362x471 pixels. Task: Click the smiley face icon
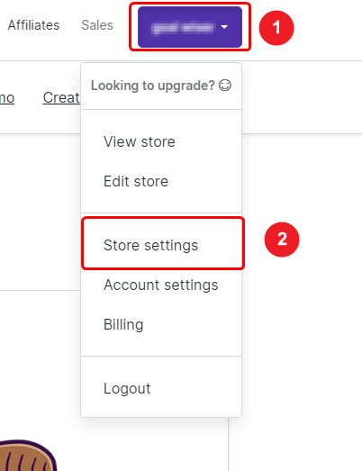coord(225,86)
